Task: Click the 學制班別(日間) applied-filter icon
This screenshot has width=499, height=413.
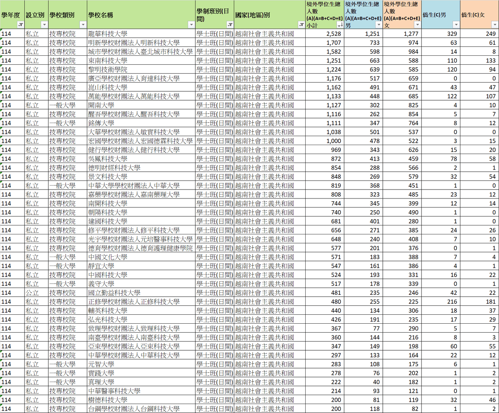Action: pyautogui.click(x=230, y=25)
